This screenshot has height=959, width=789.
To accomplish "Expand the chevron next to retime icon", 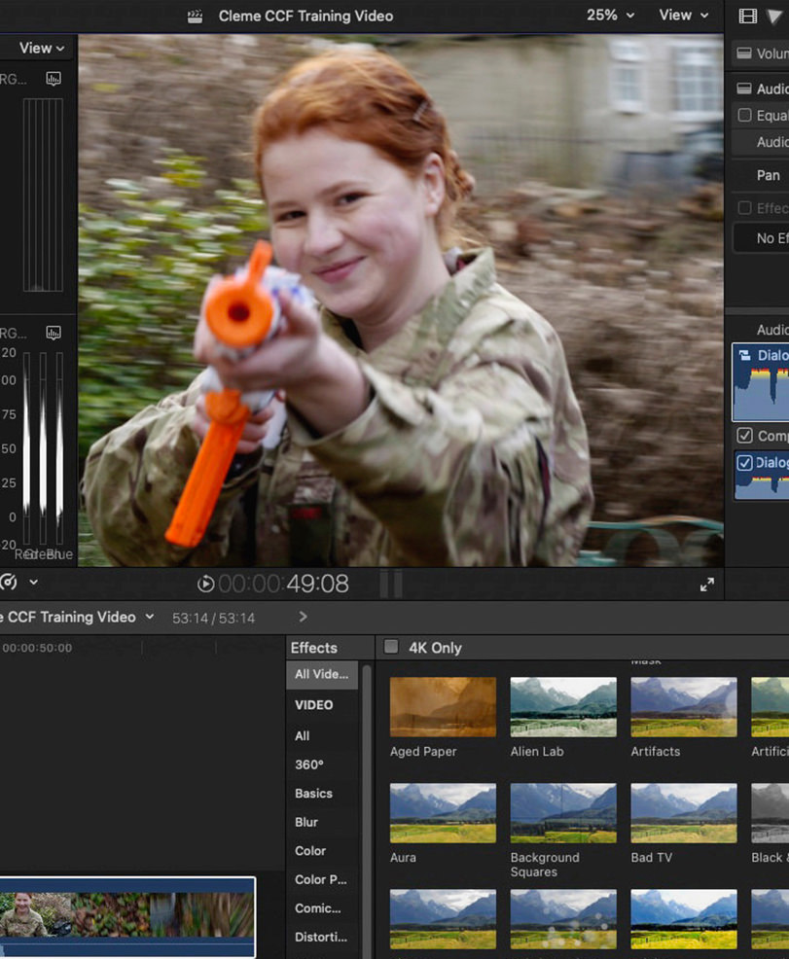I will coord(34,583).
